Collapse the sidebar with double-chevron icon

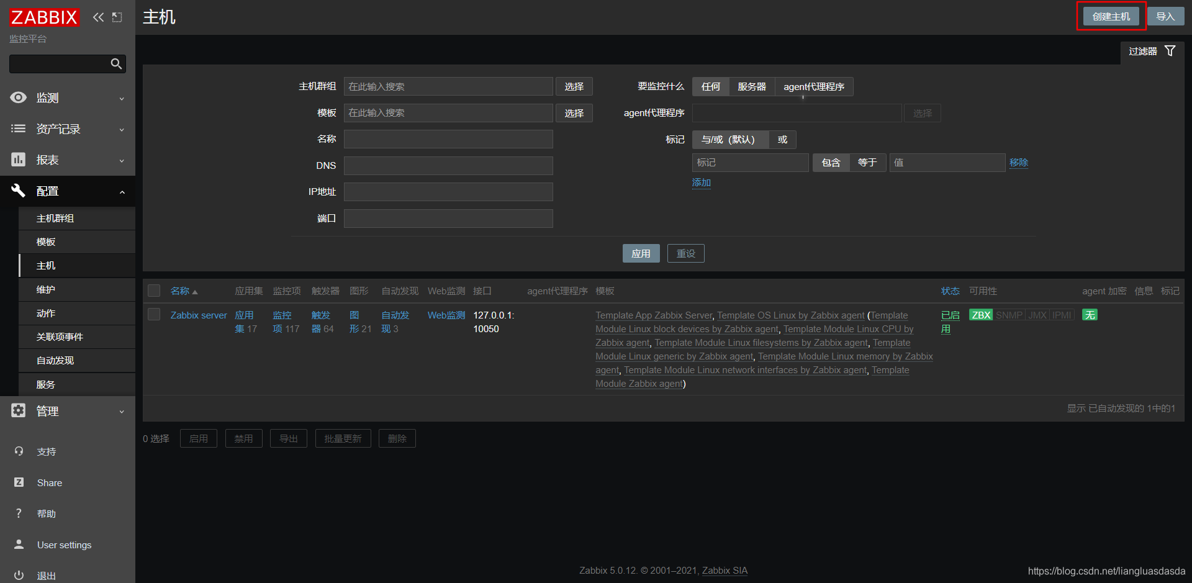pyautogui.click(x=98, y=17)
